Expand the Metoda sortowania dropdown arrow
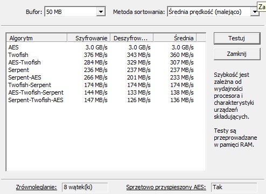266x194 pixels. [x=255, y=12]
